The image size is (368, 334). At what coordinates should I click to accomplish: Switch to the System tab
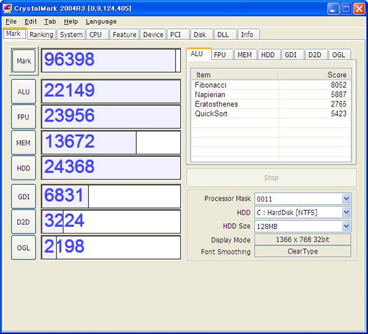71,34
